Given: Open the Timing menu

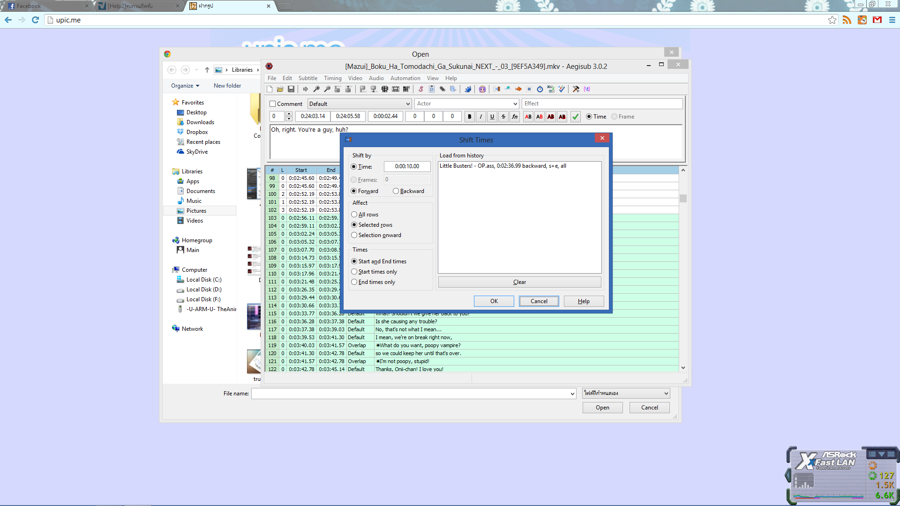Looking at the screenshot, I should coord(332,78).
